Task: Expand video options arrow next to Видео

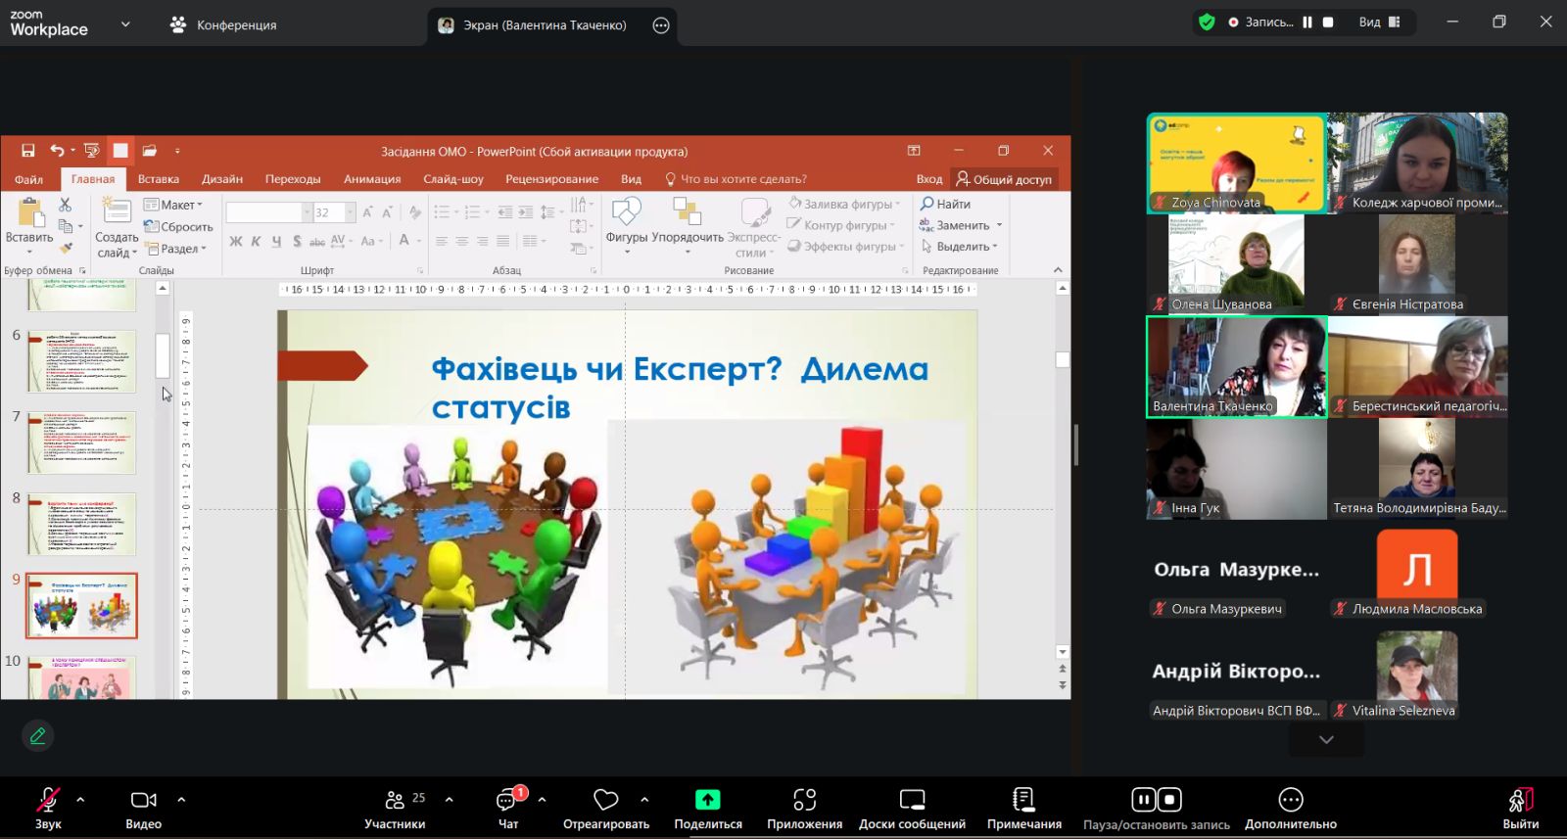Action: pos(181,800)
